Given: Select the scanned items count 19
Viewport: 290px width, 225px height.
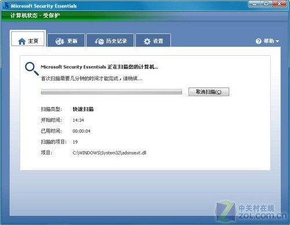Looking at the screenshot, I should [x=75, y=142].
